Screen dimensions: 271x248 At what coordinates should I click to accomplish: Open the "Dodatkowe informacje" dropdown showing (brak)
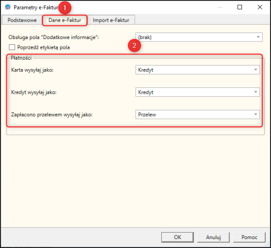point(199,37)
